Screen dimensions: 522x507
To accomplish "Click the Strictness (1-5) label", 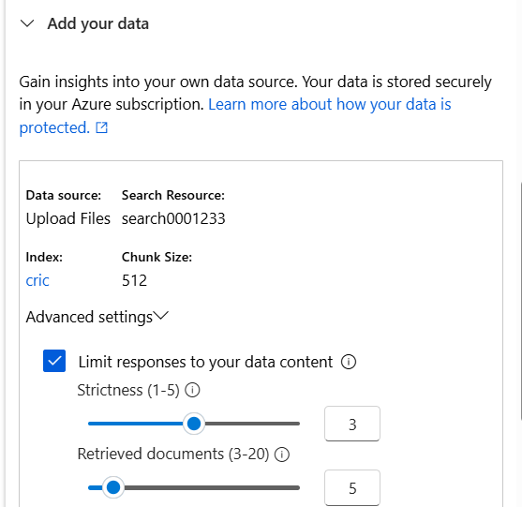I will pos(128,390).
